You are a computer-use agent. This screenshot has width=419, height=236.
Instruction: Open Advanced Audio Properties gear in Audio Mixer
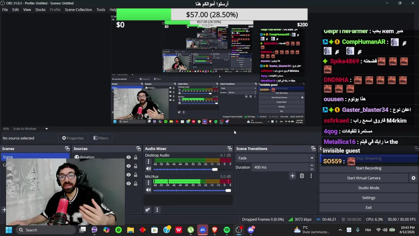148,210
